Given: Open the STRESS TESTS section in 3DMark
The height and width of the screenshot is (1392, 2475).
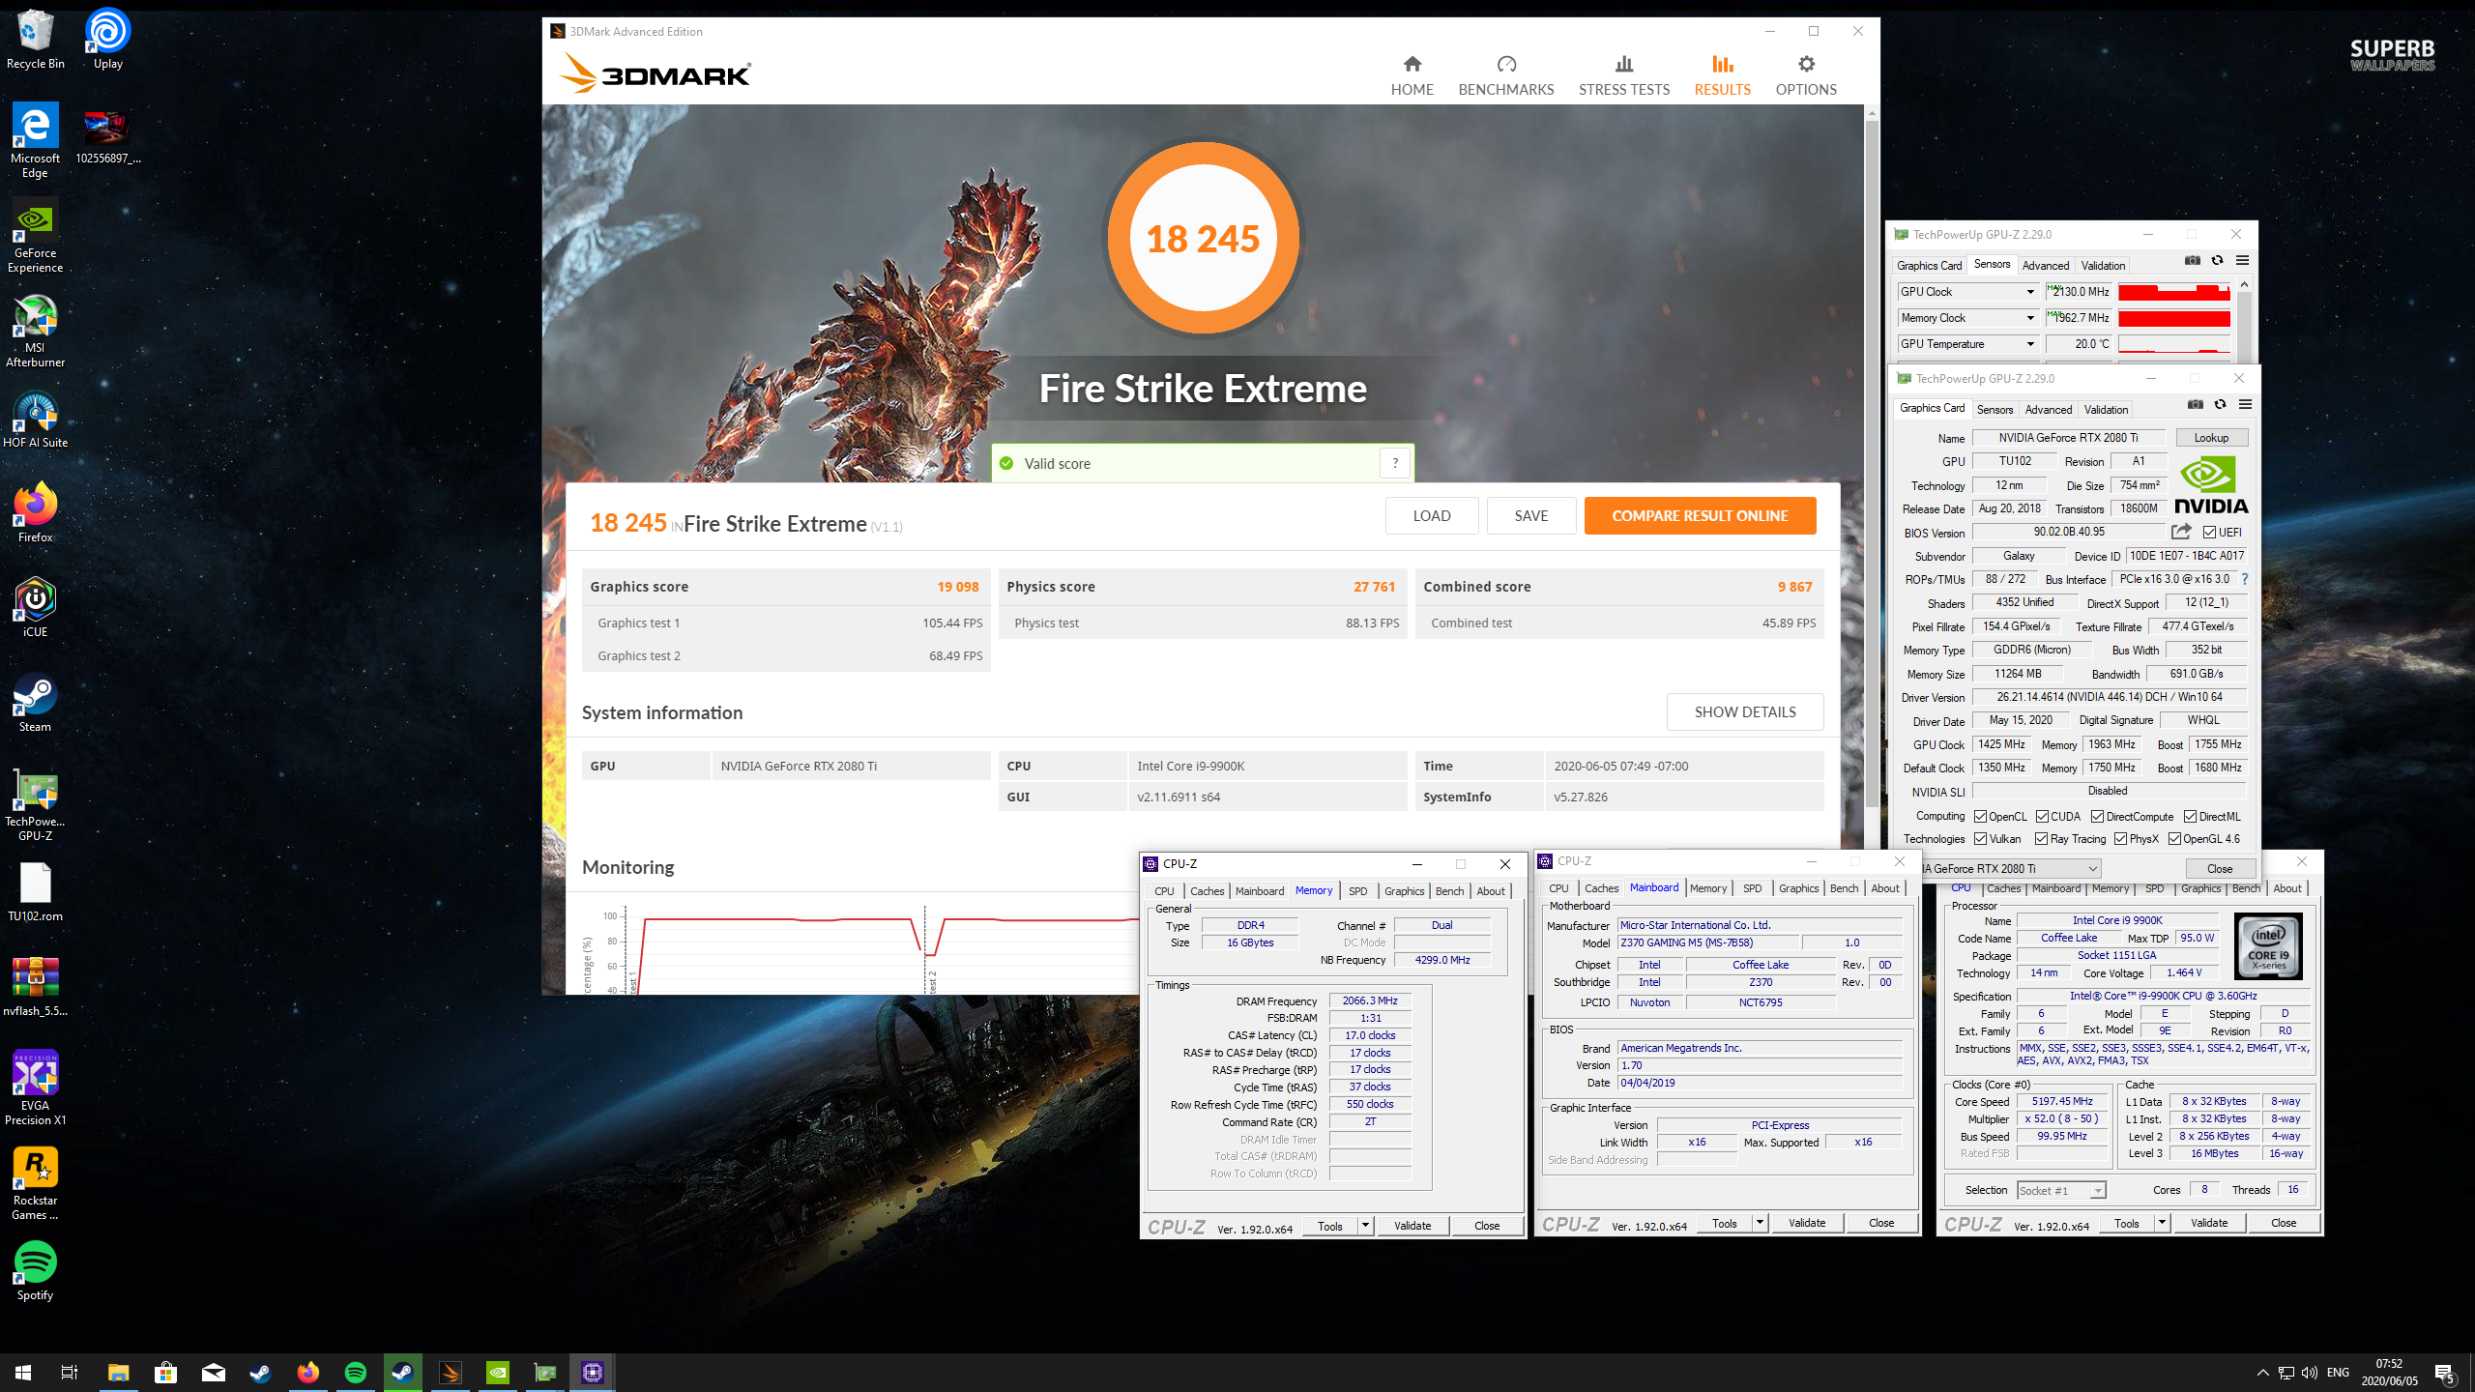Looking at the screenshot, I should click(x=1624, y=75).
